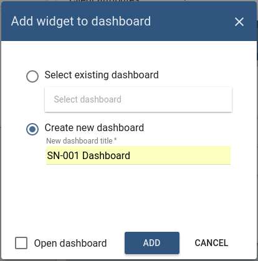
Task: Focus the New dashboard title input field
Action: (x=138, y=155)
